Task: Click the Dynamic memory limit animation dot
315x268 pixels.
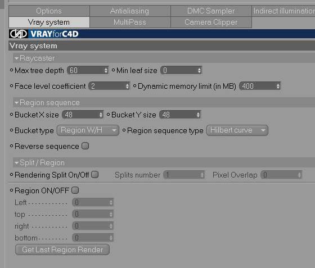Action: point(134,86)
